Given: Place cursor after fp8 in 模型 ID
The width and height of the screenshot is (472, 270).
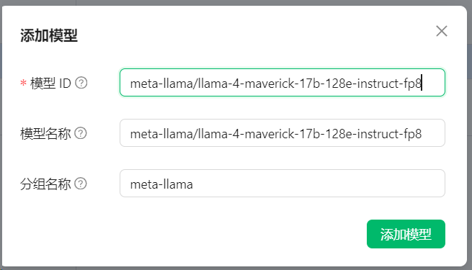Looking at the screenshot, I should (422, 84).
